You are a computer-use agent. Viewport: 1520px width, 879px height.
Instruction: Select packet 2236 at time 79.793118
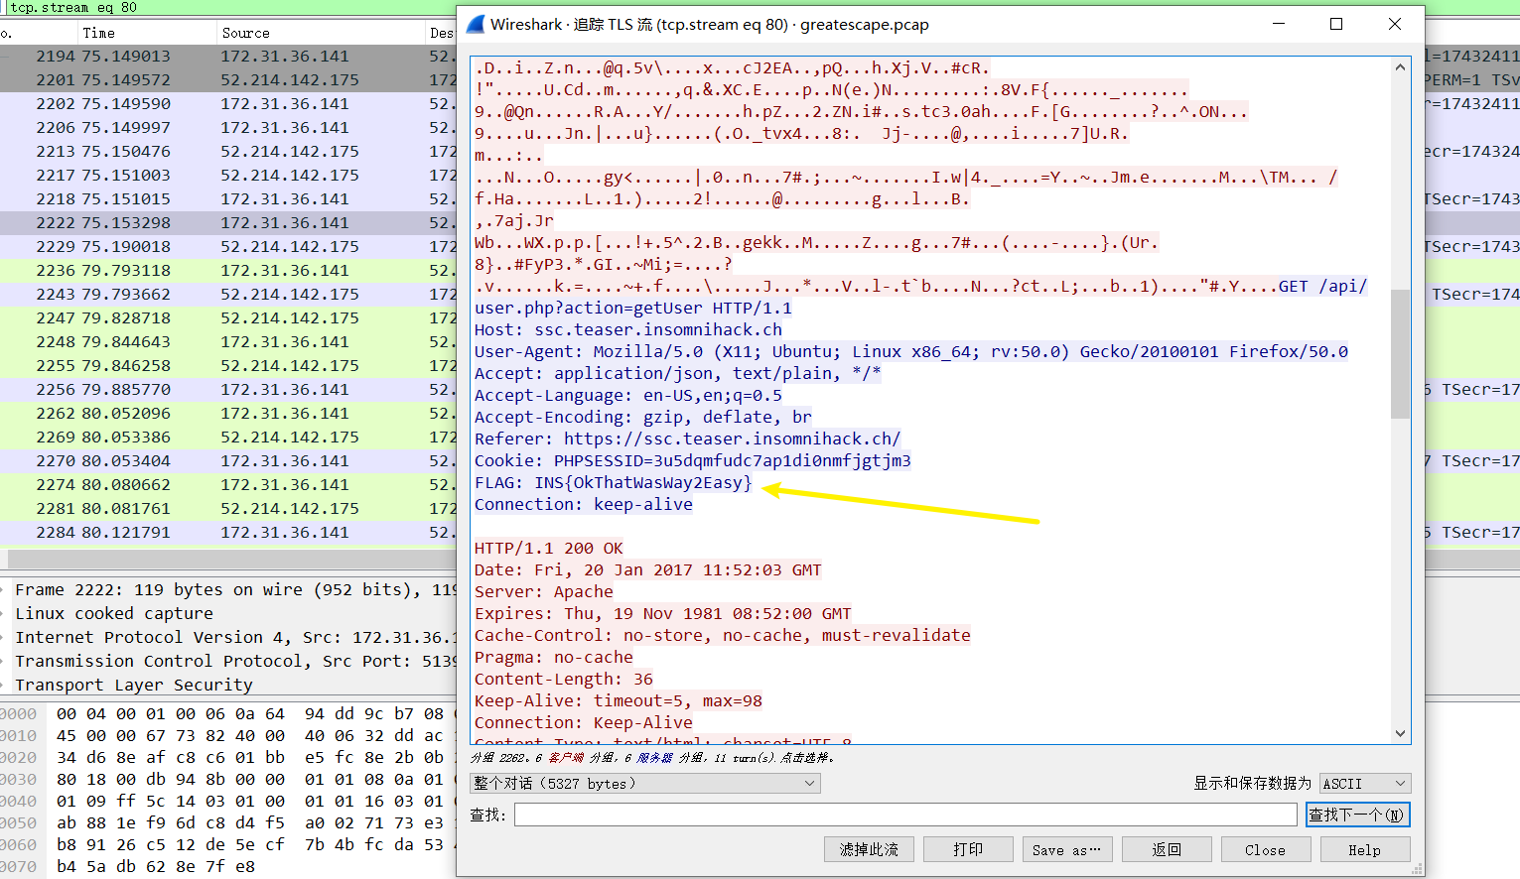(228, 270)
